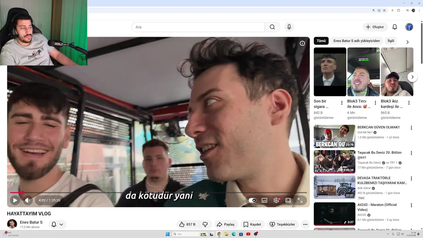The width and height of the screenshot is (423, 238).
Task: Dislike the video
Action: 205,224
